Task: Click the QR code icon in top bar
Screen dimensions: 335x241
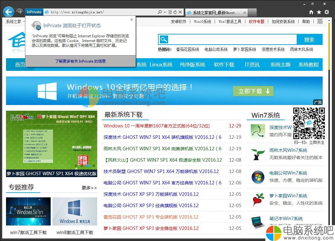Action: coord(320,21)
